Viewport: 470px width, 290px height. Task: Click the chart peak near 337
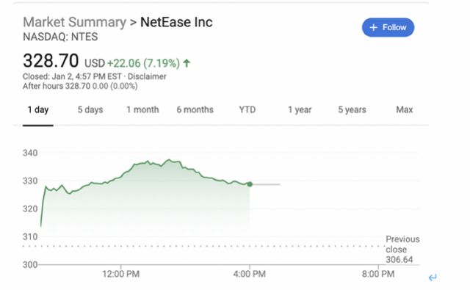click(x=169, y=159)
